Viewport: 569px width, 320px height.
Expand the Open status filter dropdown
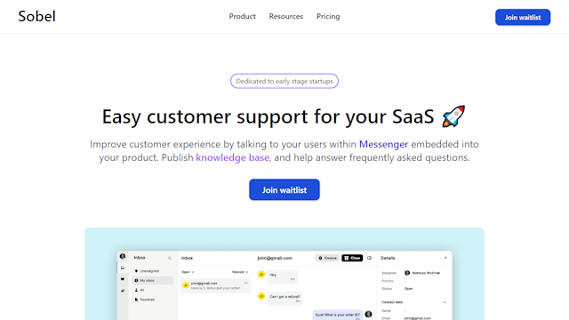(188, 272)
